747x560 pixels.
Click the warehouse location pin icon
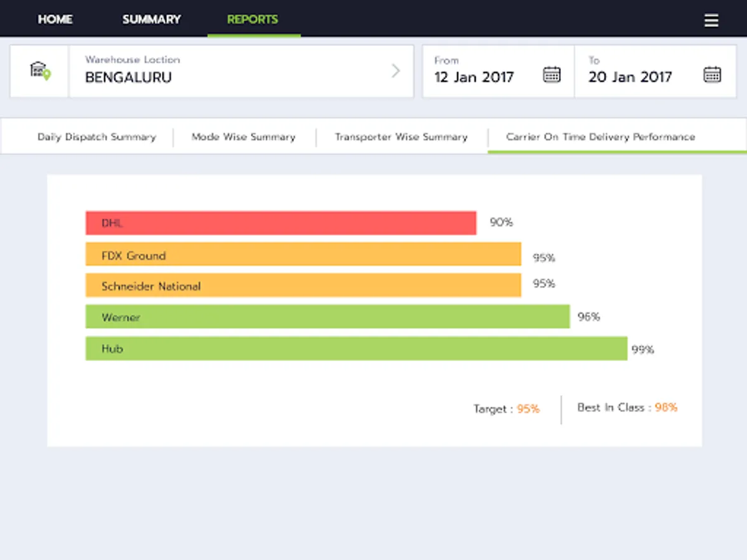(40, 71)
